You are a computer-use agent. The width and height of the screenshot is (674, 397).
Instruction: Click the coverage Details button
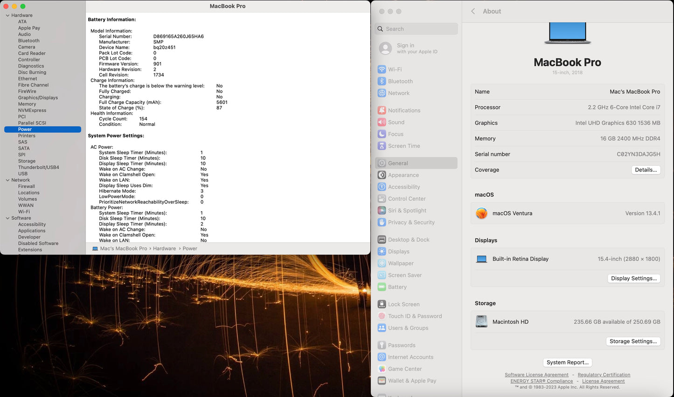(x=646, y=170)
